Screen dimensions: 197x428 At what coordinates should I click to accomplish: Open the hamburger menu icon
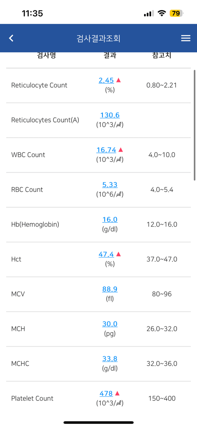[186, 38]
